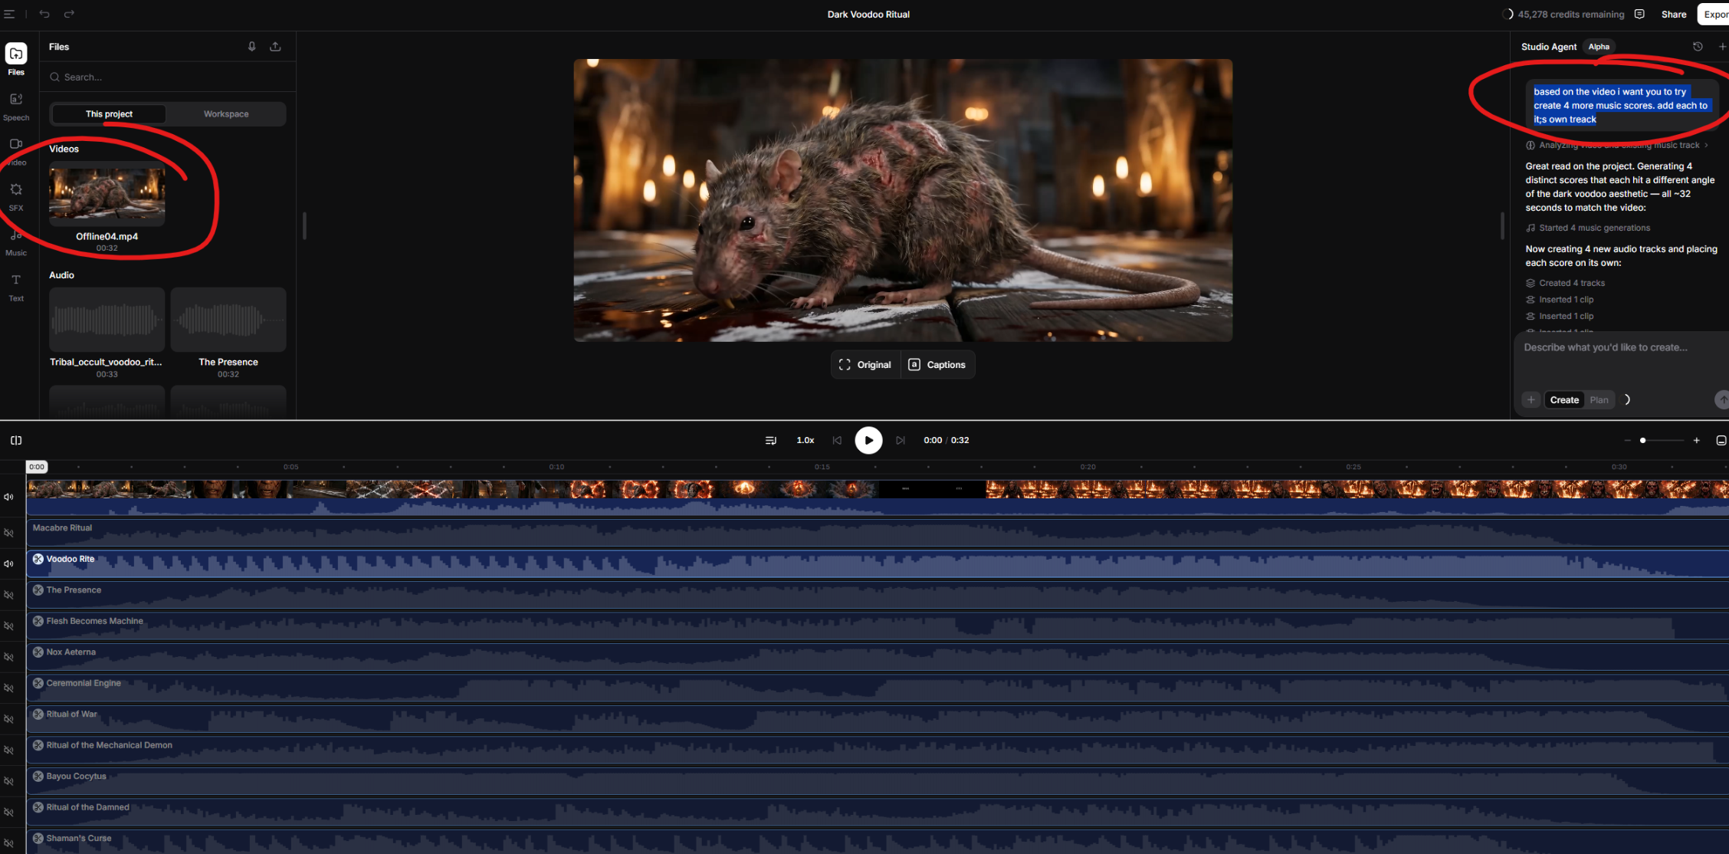Click the Bayou Cocytus clip icon
This screenshot has width=1729, height=854.
click(x=38, y=776)
